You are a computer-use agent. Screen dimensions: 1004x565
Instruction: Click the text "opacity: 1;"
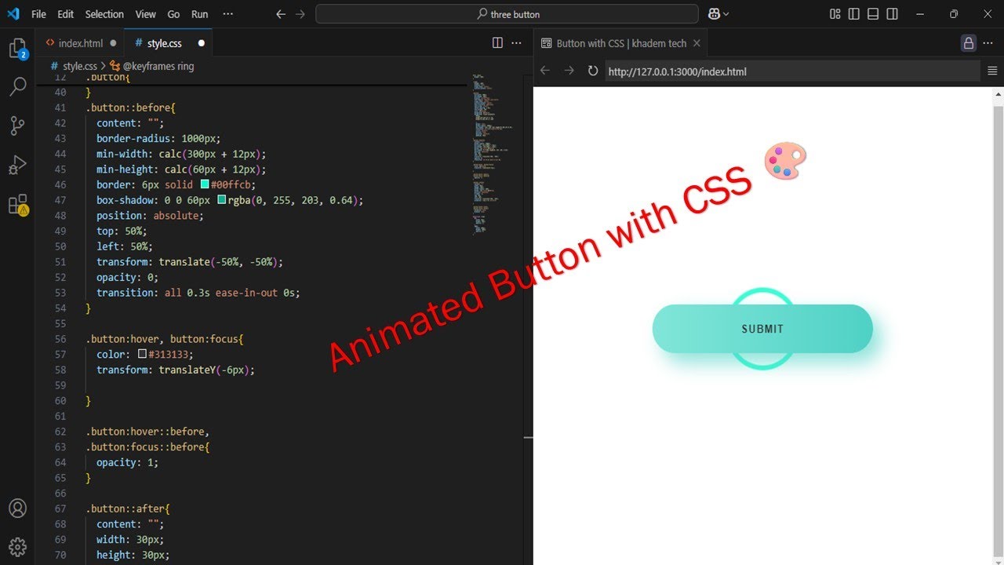(127, 462)
